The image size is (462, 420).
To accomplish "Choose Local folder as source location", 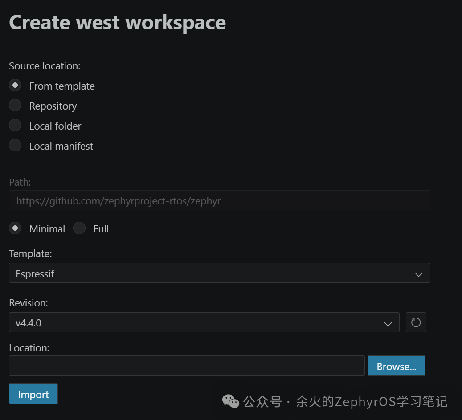I will (x=15, y=126).
